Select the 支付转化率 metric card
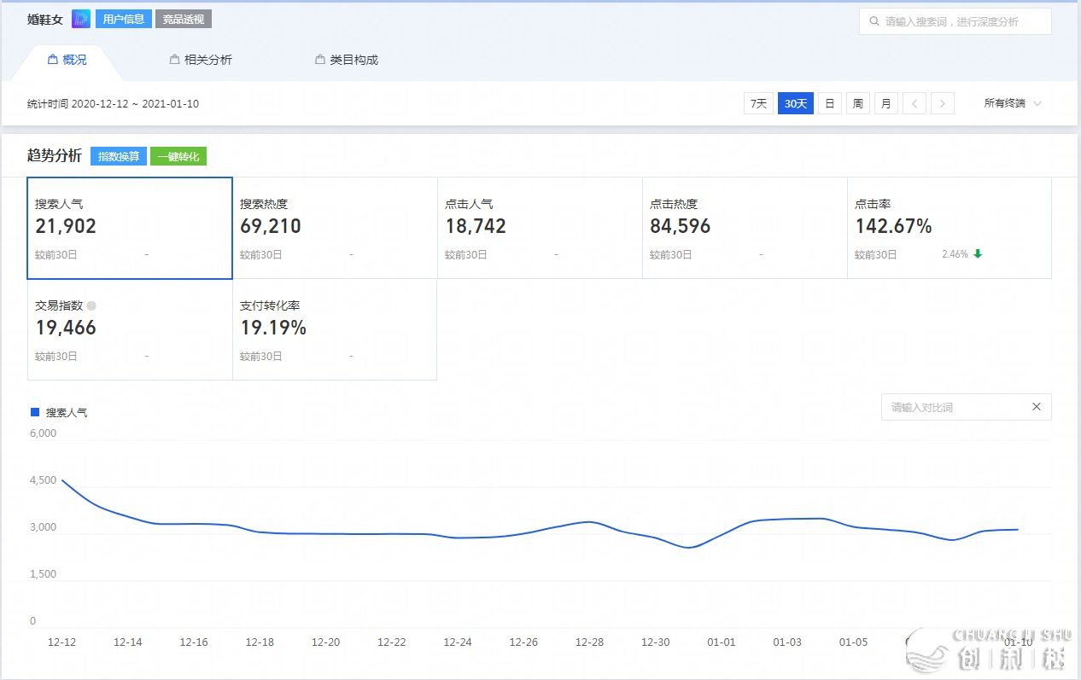The image size is (1081, 680). [335, 329]
